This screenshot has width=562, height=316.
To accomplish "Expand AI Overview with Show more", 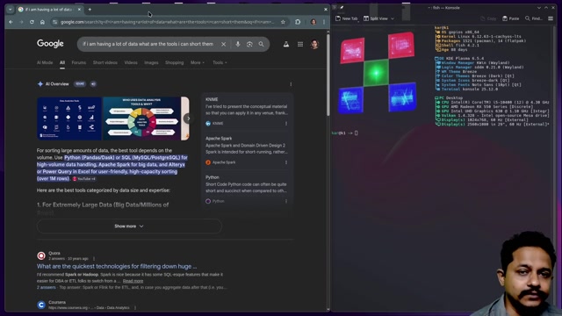I will [129, 226].
